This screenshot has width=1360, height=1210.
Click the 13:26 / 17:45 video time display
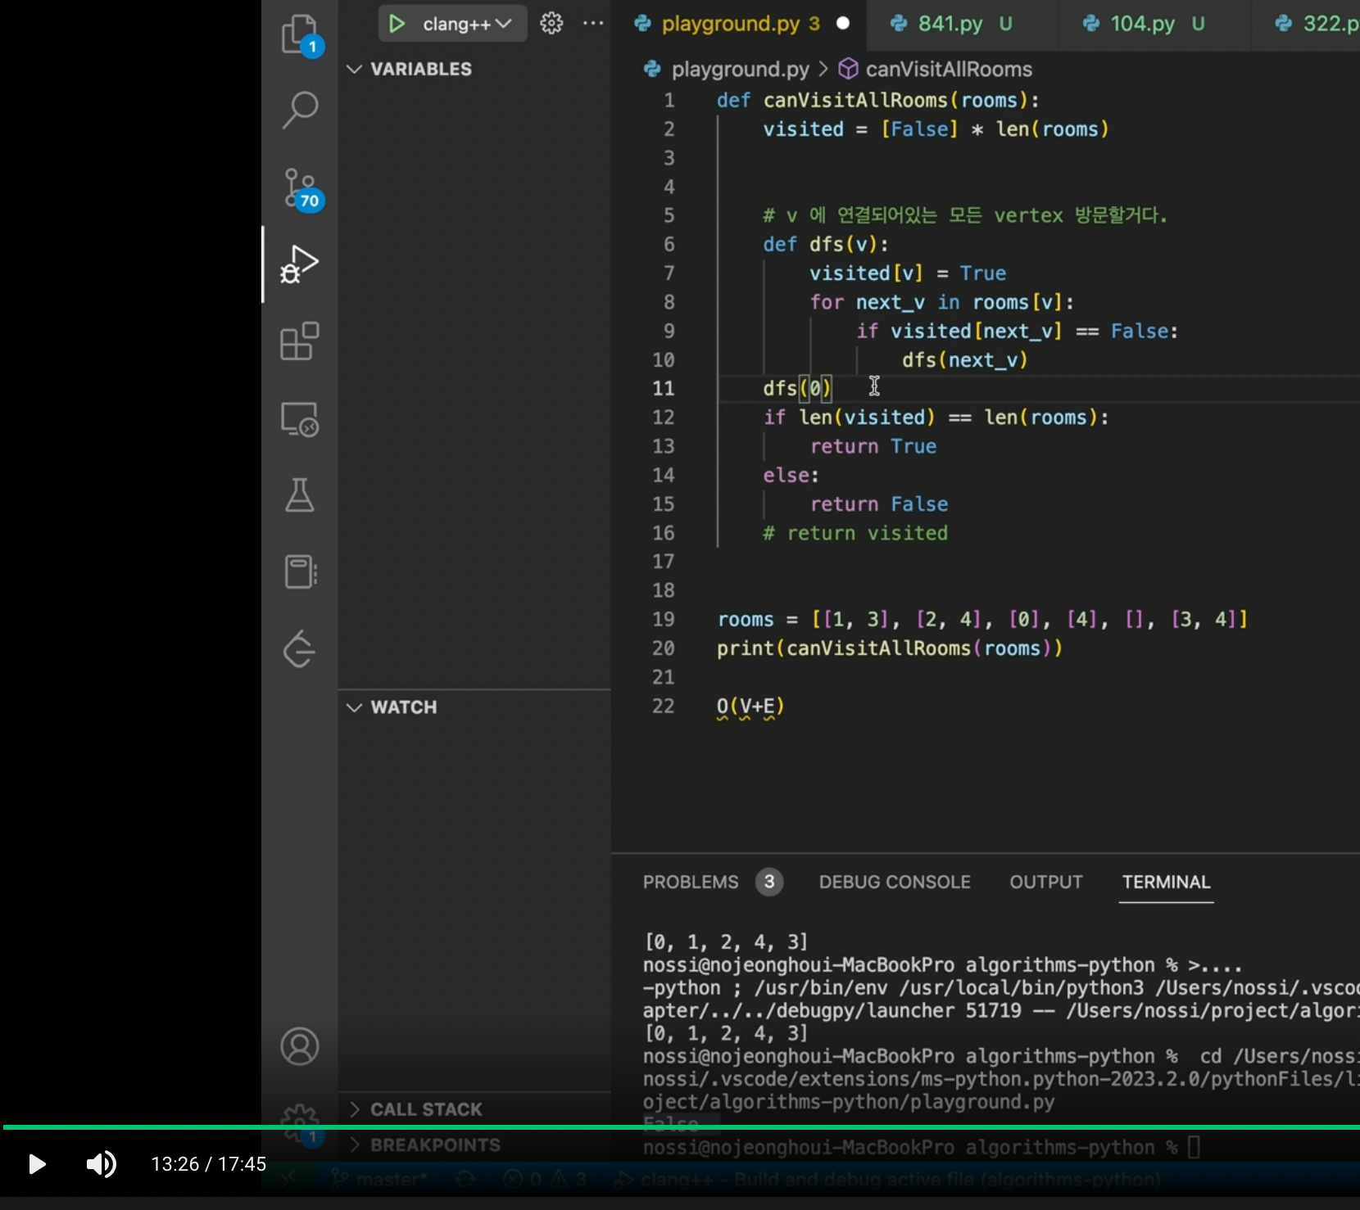pyautogui.click(x=209, y=1164)
